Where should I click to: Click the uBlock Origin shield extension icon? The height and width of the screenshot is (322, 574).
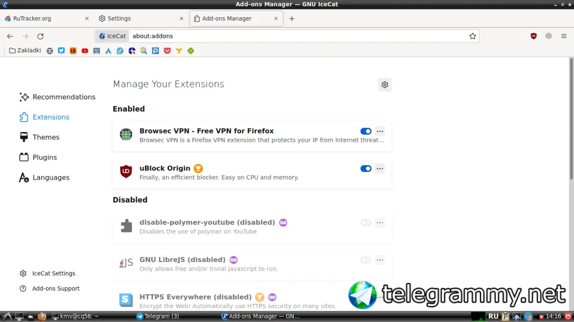click(126, 172)
